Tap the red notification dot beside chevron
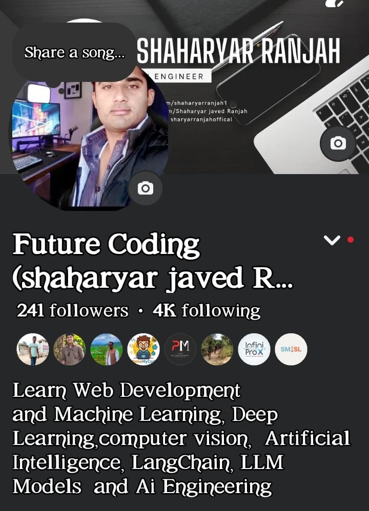Viewport: 369px width, 511px height. (x=351, y=240)
